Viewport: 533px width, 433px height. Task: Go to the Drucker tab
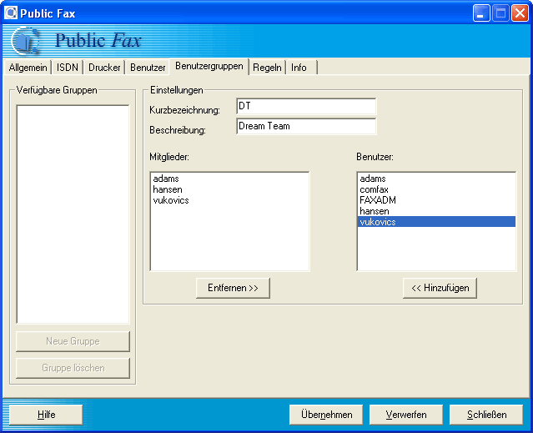[104, 68]
